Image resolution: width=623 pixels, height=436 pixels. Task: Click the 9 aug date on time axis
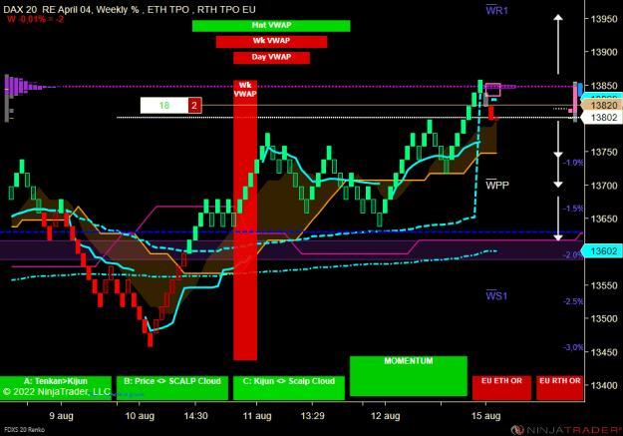coord(61,416)
